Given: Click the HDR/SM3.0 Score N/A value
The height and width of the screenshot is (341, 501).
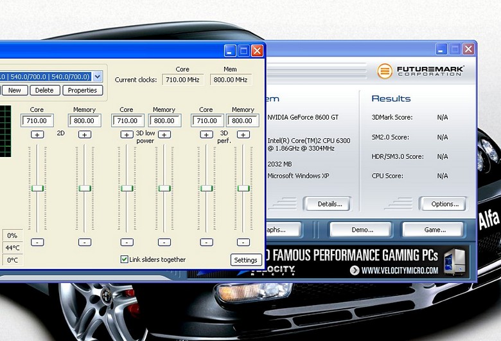Looking at the screenshot, I should pos(442,156).
